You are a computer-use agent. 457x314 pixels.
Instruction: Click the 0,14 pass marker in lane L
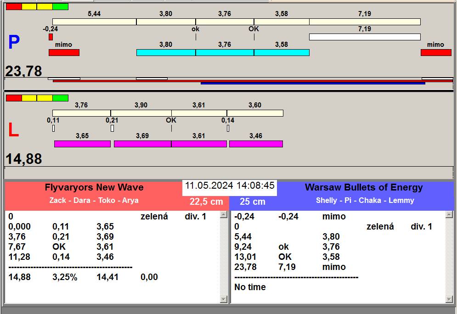pyautogui.click(x=228, y=128)
